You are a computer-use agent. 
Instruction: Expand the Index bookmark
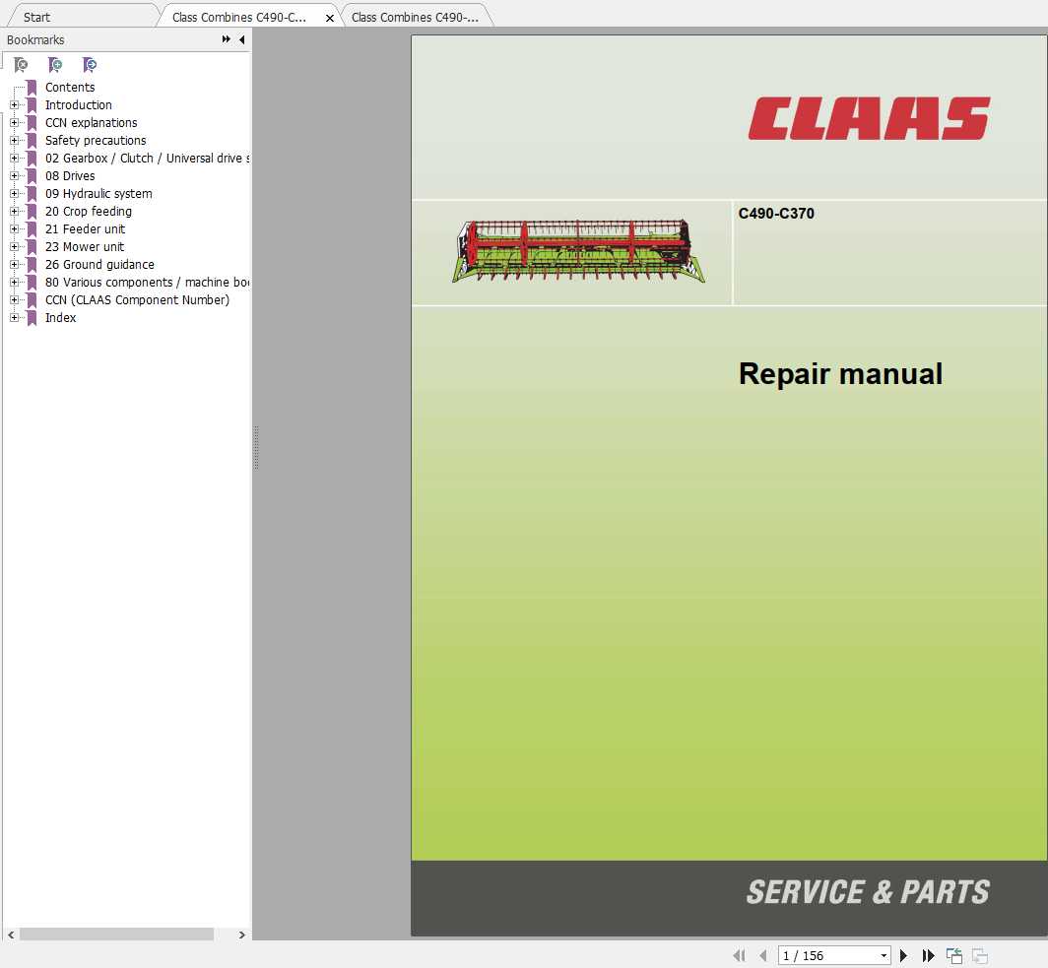coord(14,318)
